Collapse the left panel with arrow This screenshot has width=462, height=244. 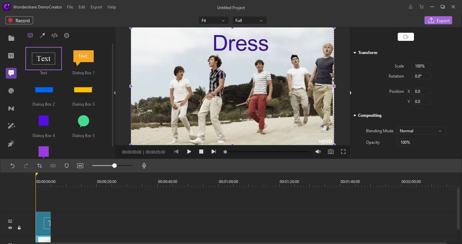[115, 93]
